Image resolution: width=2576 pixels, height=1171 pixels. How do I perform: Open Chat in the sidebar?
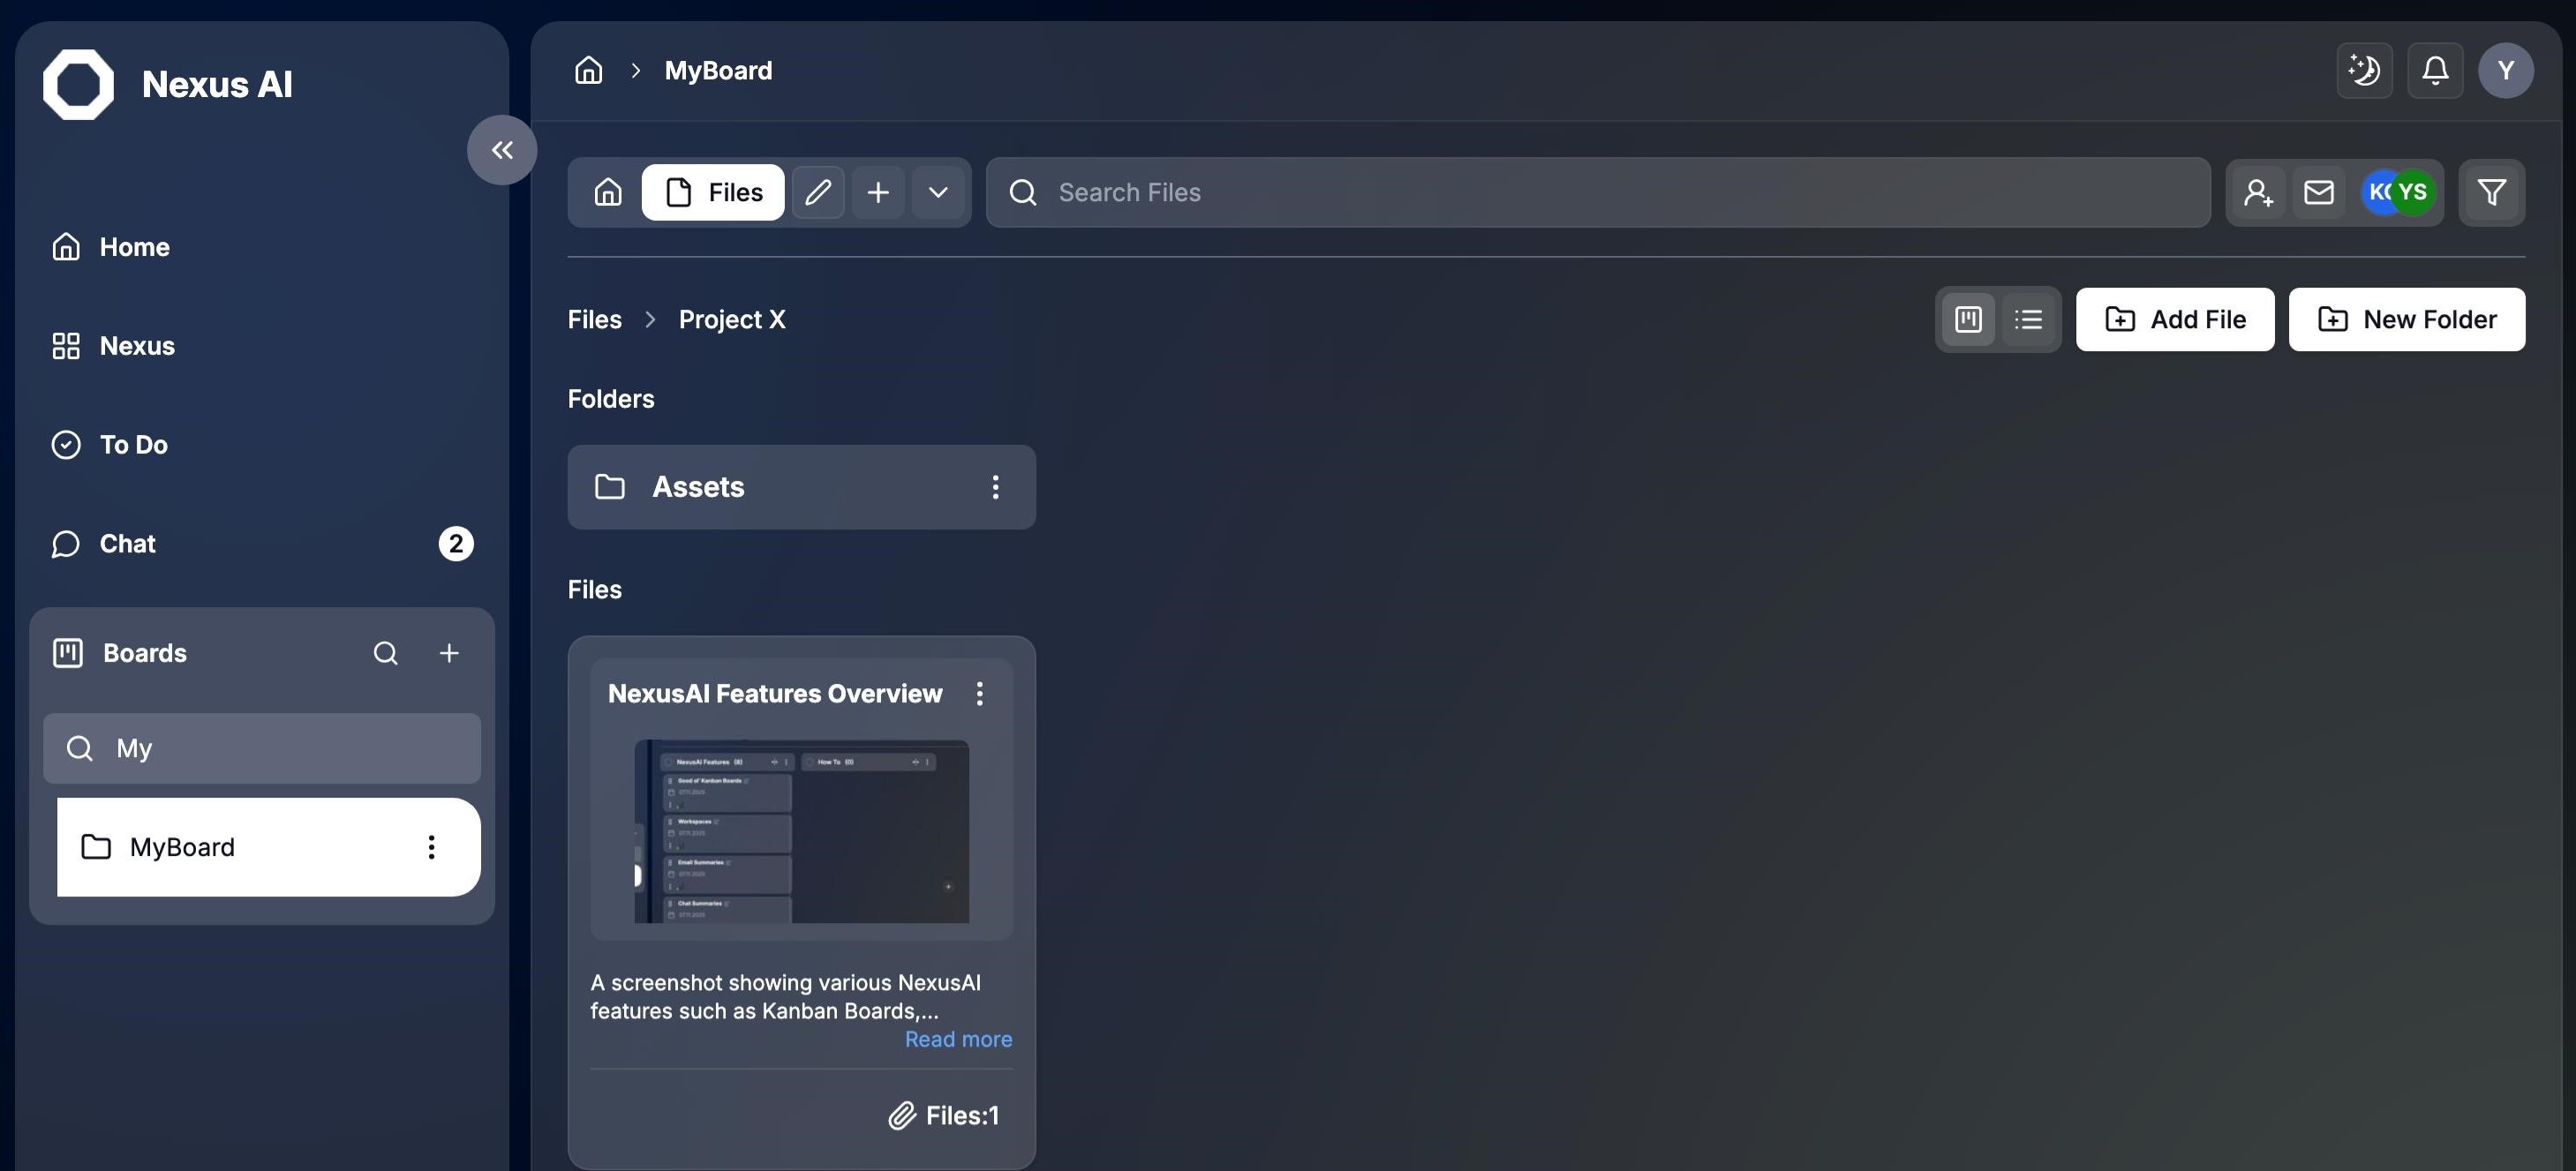(x=127, y=544)
